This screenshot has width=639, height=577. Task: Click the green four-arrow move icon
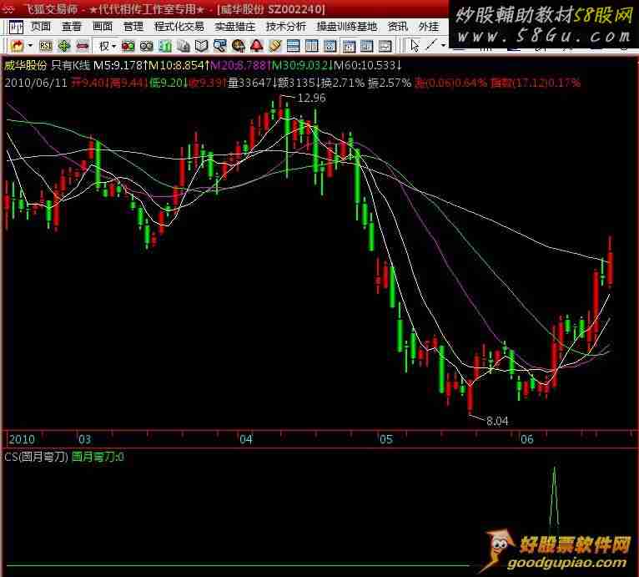(63, 45)
